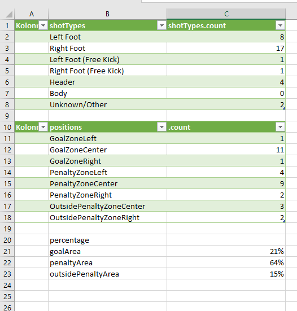Open Kolonn filter in row 10
Screen dimensions: 297x311
pos(43,127)
